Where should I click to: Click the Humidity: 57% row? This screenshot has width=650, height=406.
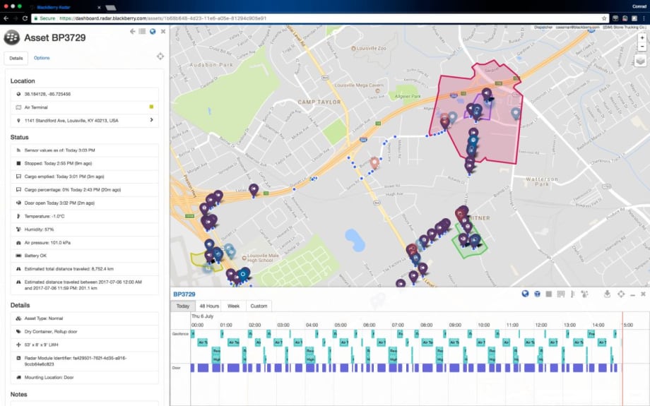[85, 229]
